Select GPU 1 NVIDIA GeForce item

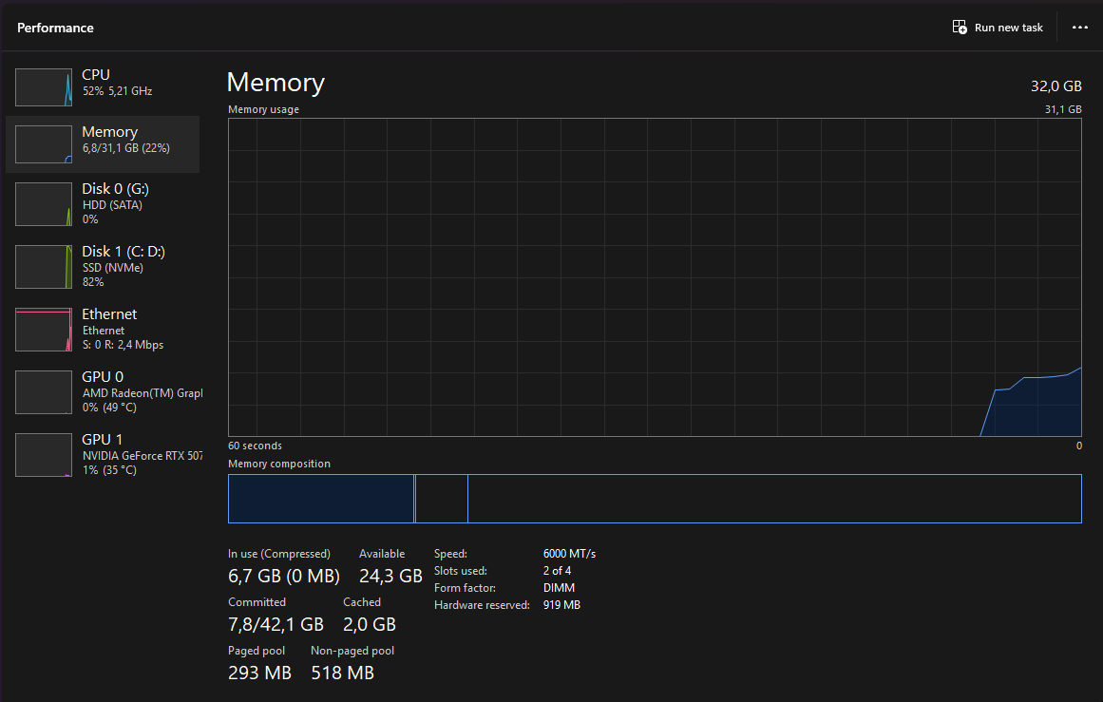click(x=103, y=454)
